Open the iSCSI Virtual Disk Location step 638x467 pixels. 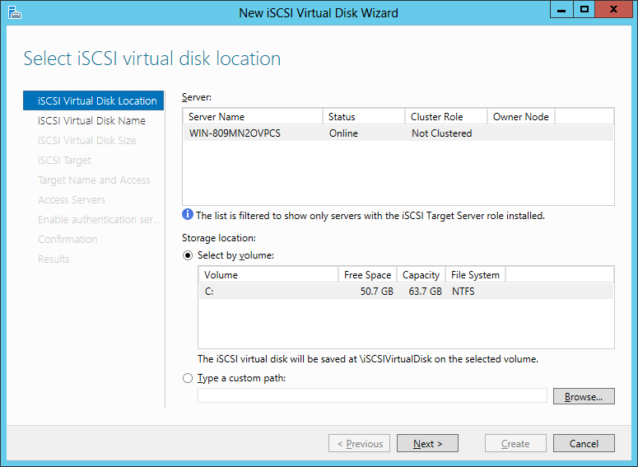click(97, 100)
